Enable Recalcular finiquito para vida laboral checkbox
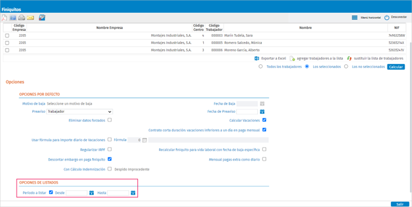The image size is (412, 207). [x=265, y=149]
